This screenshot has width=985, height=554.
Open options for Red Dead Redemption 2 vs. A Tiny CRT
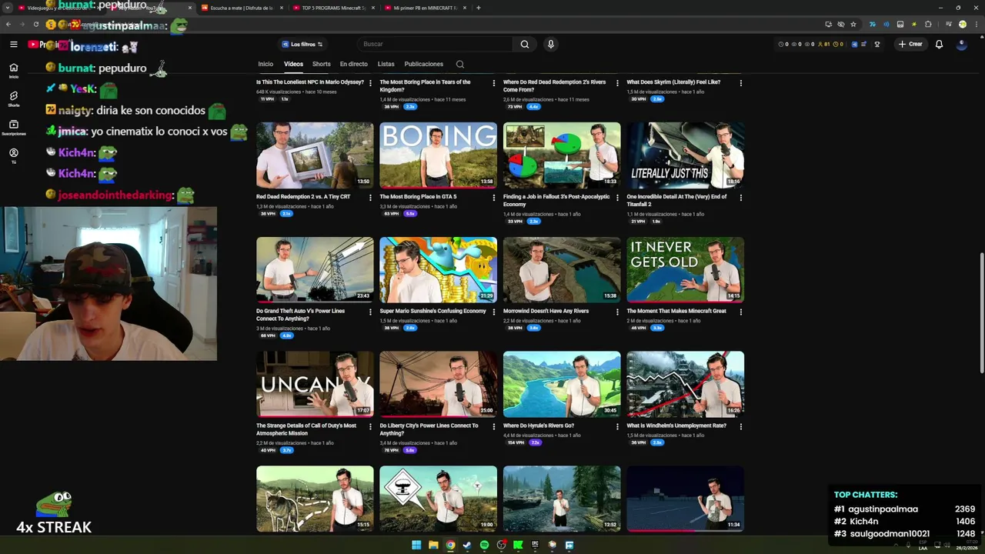pos(370,198)
